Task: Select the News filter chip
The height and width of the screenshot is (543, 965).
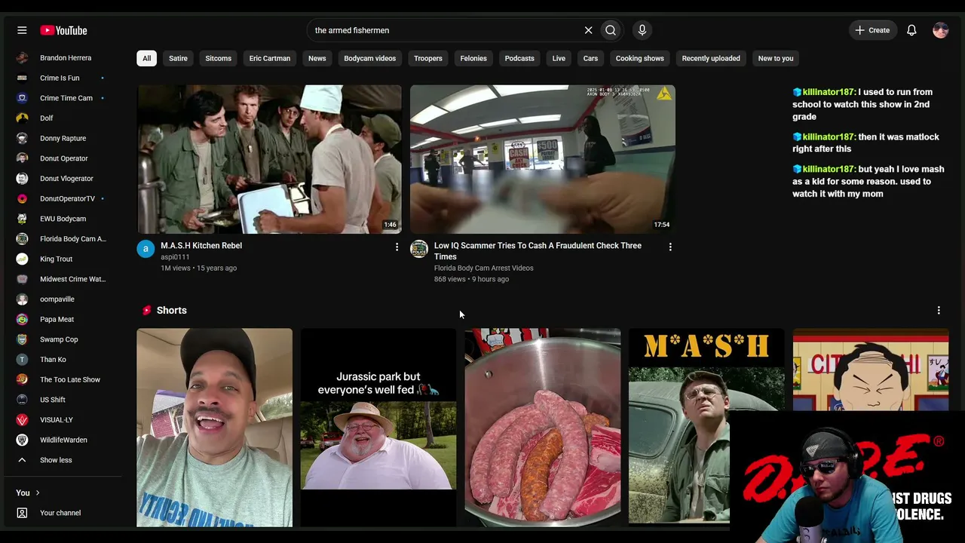Action: pos(317,58)
